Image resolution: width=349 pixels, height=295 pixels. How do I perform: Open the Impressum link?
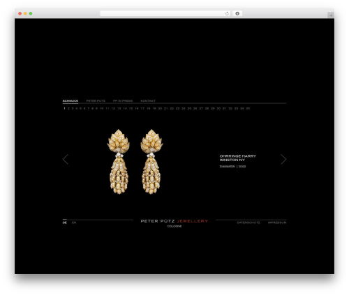(277, 222)
